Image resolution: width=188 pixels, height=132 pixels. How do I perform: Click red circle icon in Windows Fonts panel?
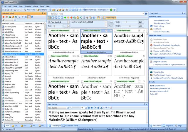[x=4, y=17]
